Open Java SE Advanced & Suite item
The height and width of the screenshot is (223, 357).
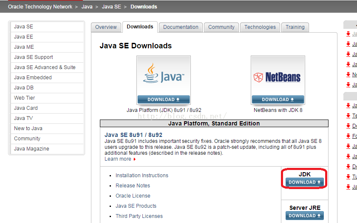(47, 67)
